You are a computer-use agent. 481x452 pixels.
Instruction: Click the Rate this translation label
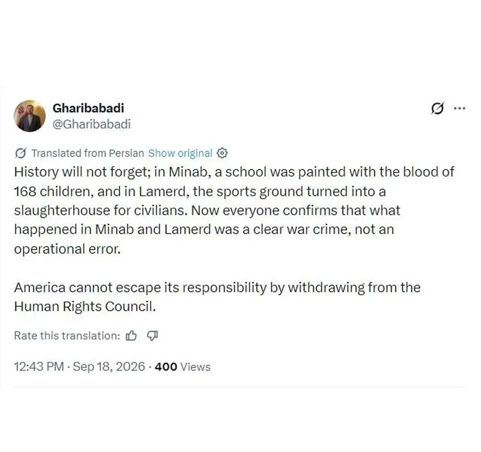[x=67, y=336]
